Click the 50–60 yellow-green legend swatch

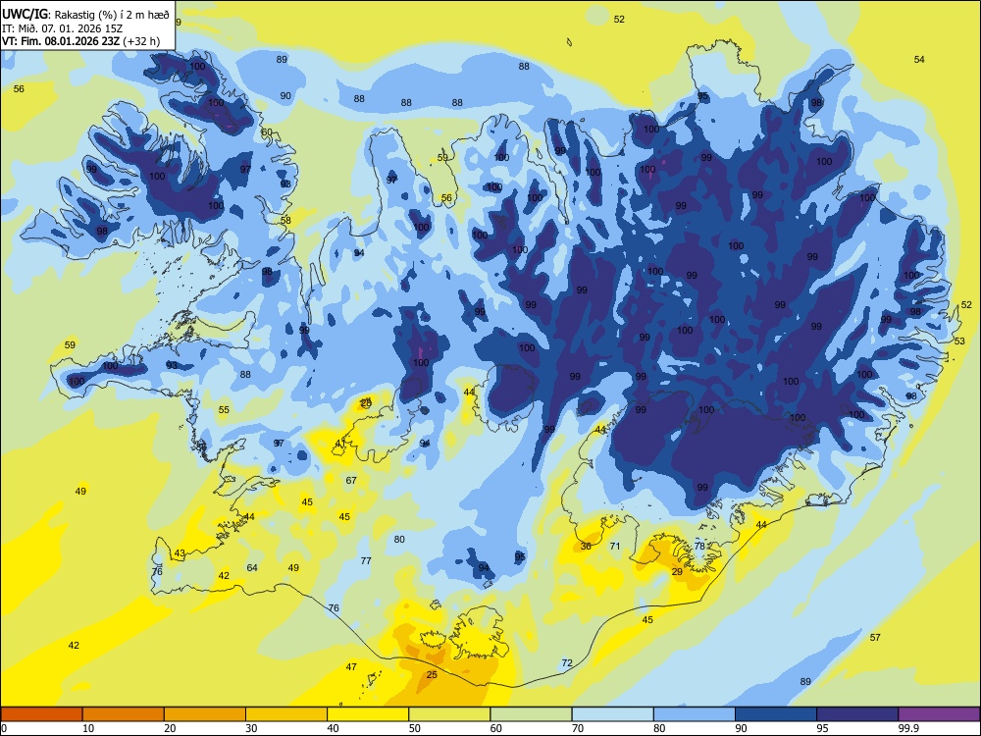[x=450, y=714]
